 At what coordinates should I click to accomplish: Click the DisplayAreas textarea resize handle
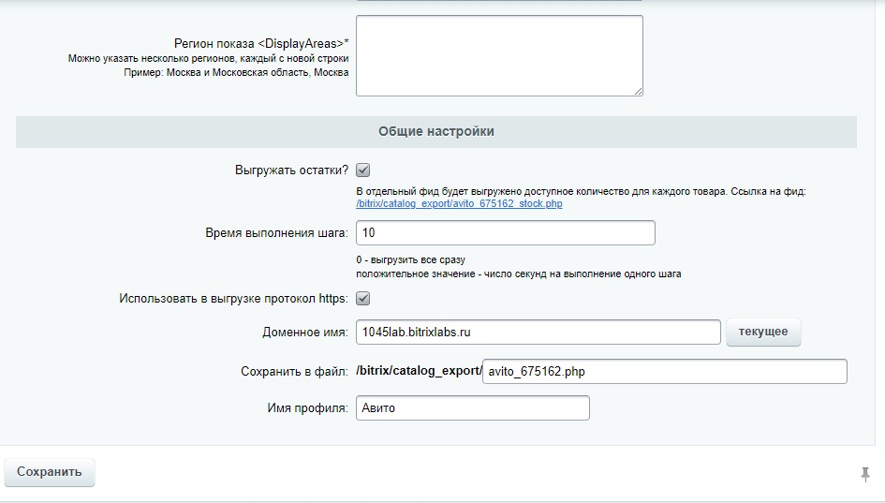pyautogui.click(x=638, y=91)
